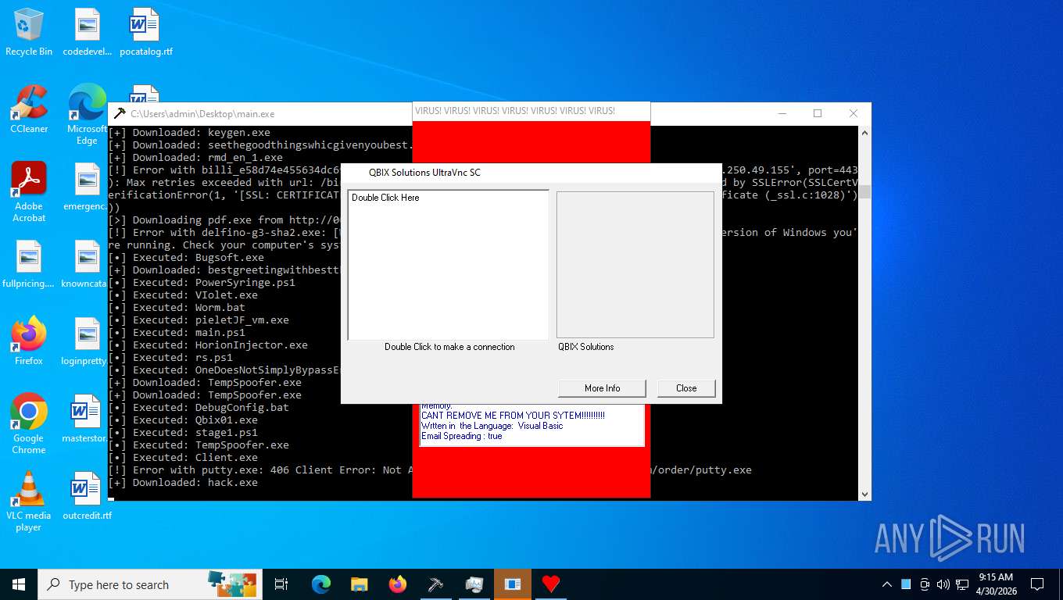
Task: Show hidden system tray icons
Action: click(887, 584)
